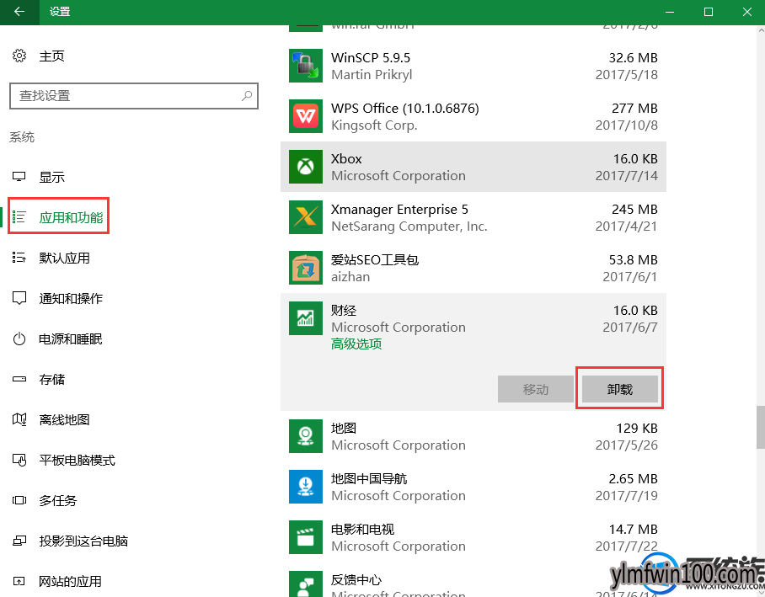This screenshot has height=597, width=765.
Task: Click the Power and sleep icon
Action: click(19, 338)
